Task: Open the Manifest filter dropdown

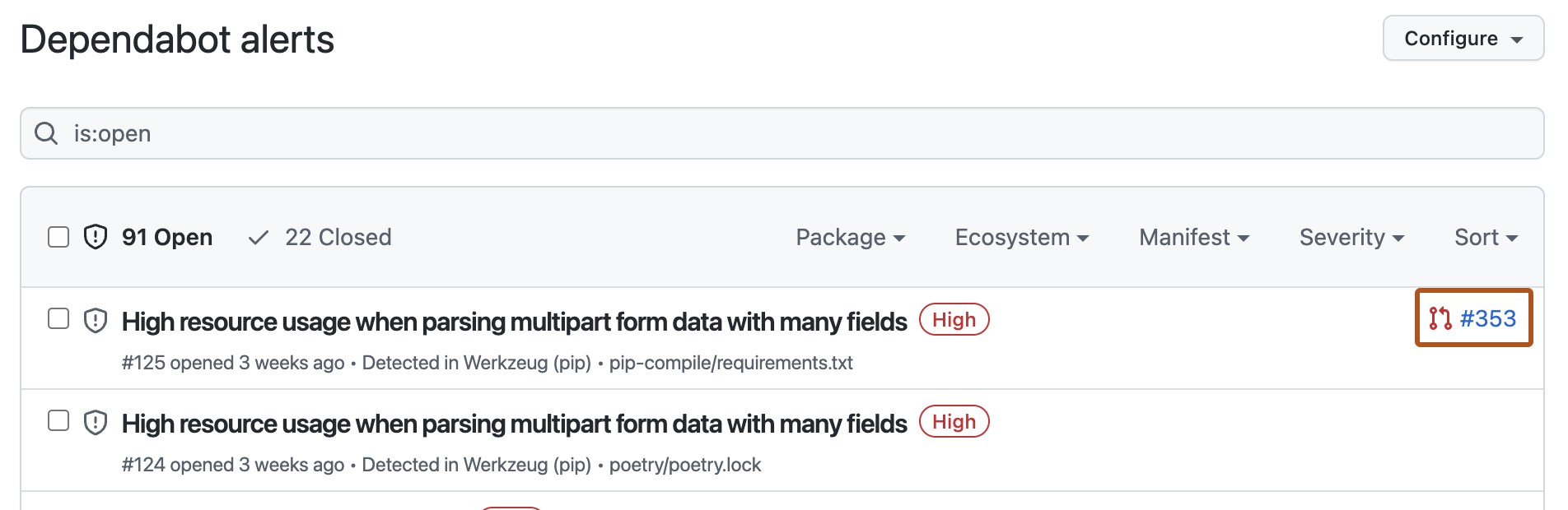Action: point(1194,238)
